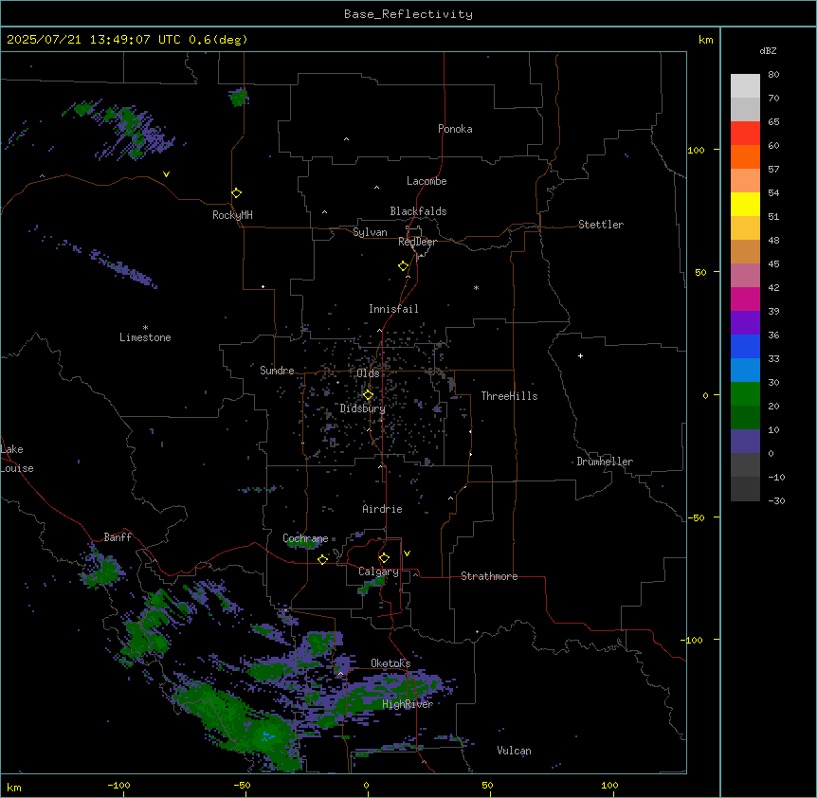Pick the dark orange 57-60 dBZ legend swatch

click(745, 156)
